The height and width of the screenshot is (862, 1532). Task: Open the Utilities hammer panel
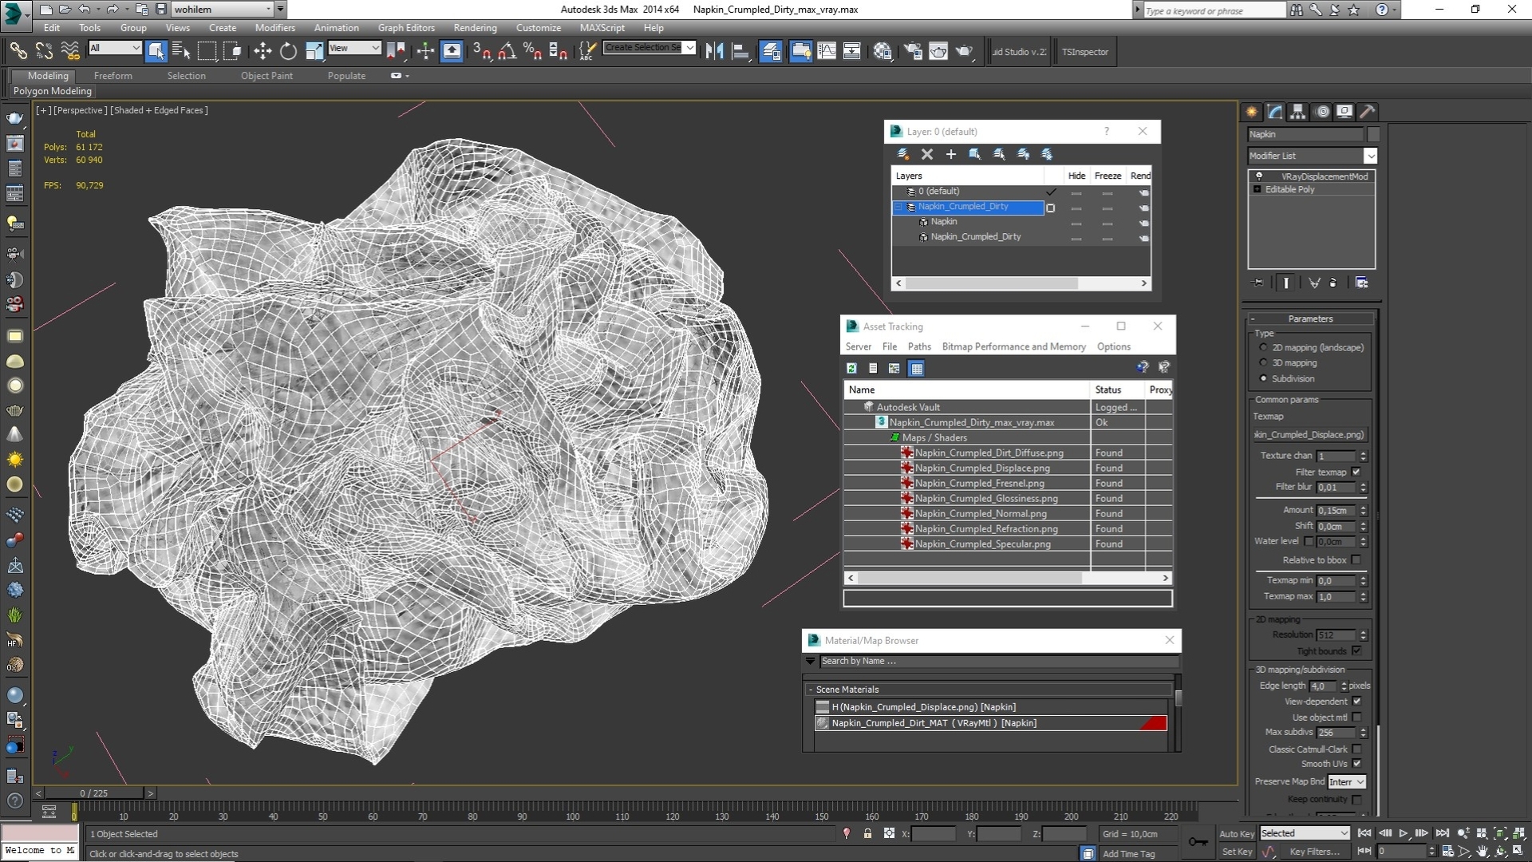point(1368,112)
